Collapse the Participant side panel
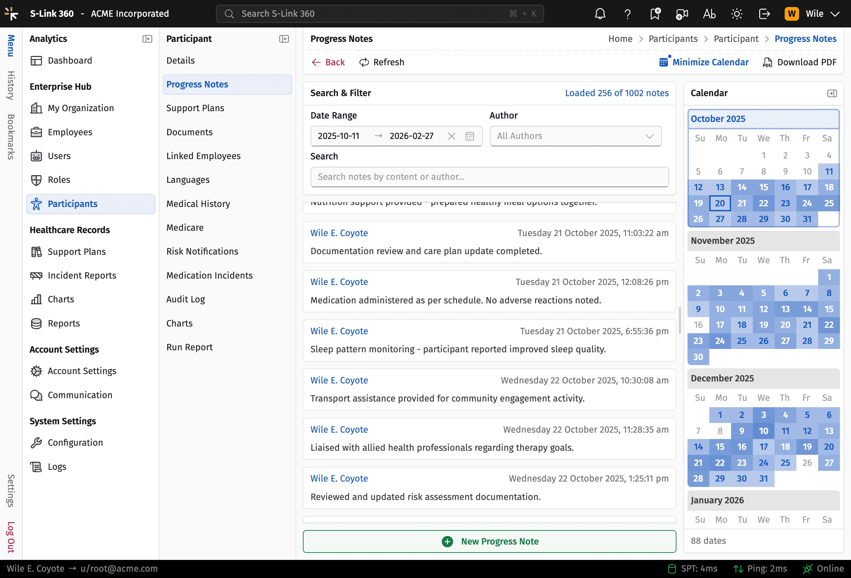 pyautogui.click(x=284, y=39)
